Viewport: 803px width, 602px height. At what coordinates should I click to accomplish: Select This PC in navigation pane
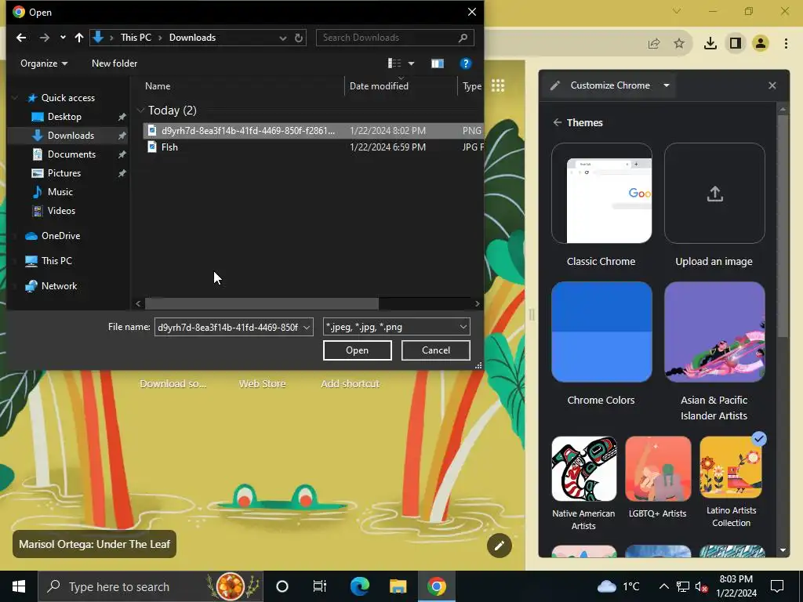click(x=56, y=260)
